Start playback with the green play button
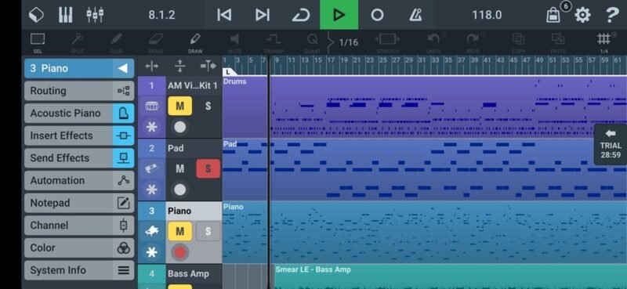 [339, 15]
